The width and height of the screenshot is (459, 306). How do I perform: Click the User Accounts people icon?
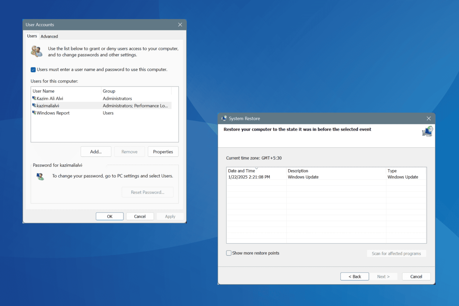click(x=37, y=51)
